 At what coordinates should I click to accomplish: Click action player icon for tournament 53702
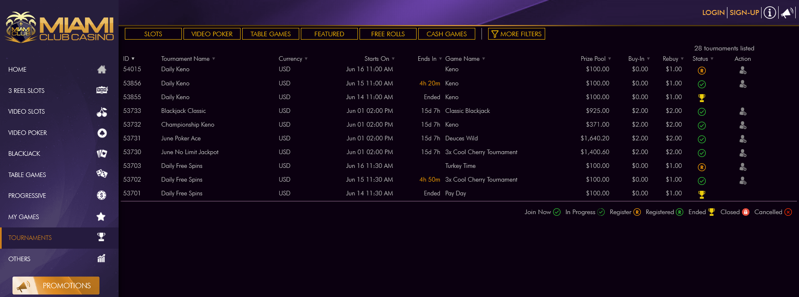pyautogui.click(x=743, y=181)
